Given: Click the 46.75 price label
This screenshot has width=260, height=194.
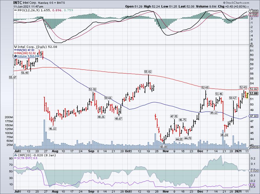Looking at the screenshot, I should (183, 120).
